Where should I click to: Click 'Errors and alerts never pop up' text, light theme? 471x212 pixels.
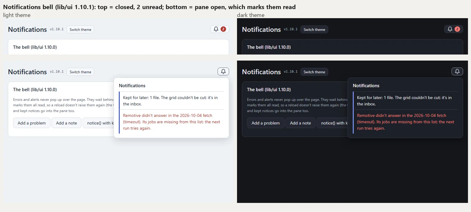coord(64,105)
